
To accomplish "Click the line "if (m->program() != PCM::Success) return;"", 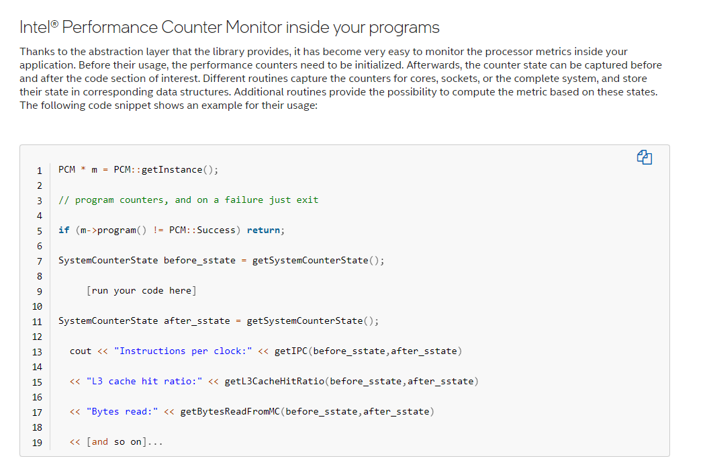I will point(171,230).
